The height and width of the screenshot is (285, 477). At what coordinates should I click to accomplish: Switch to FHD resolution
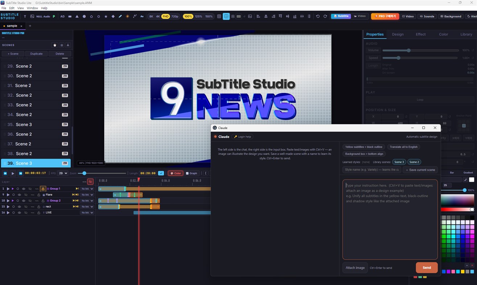pos(165,16)
